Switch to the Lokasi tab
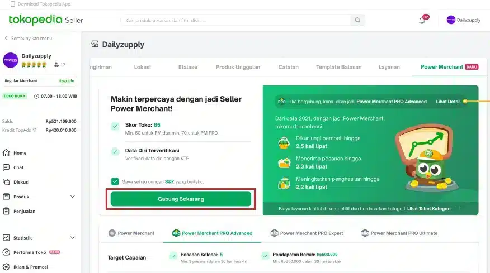Viewport: 490px width, 273px height. (143, 67)
